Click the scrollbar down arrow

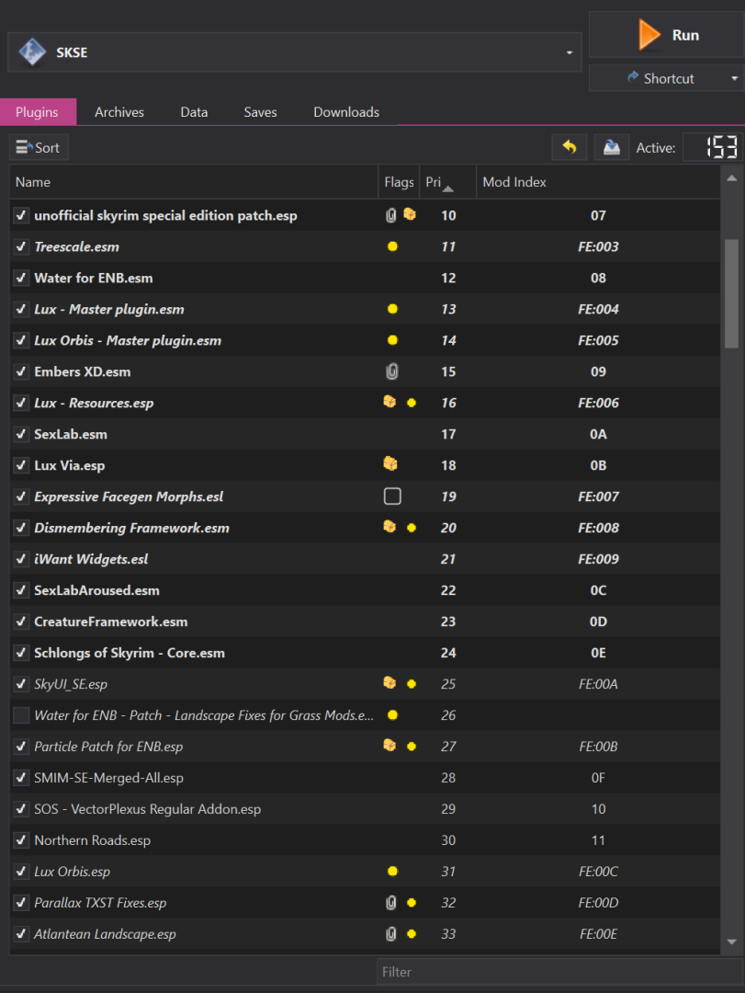[732, 942]
